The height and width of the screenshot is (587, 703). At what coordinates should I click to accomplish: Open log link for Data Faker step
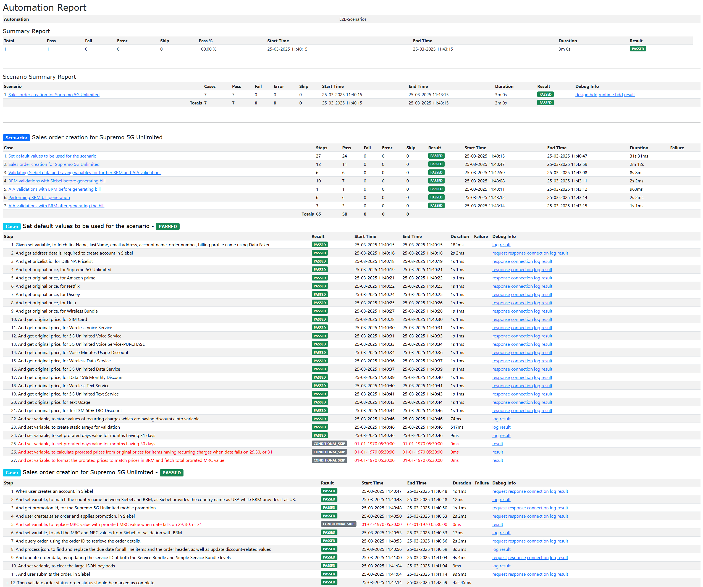495,245
